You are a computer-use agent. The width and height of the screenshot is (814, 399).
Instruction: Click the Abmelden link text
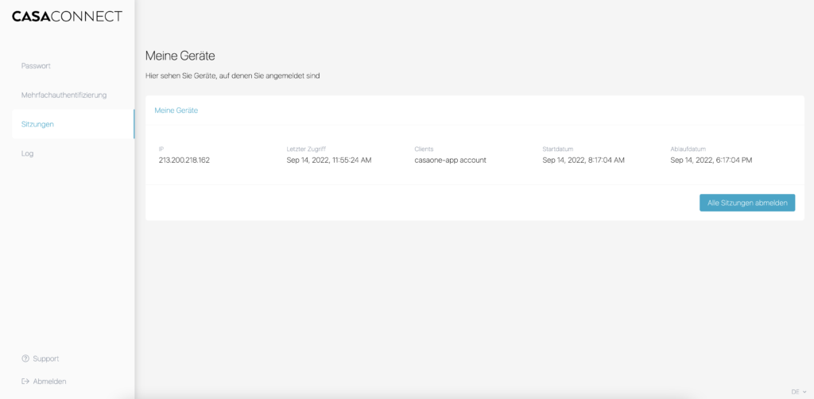49,382
